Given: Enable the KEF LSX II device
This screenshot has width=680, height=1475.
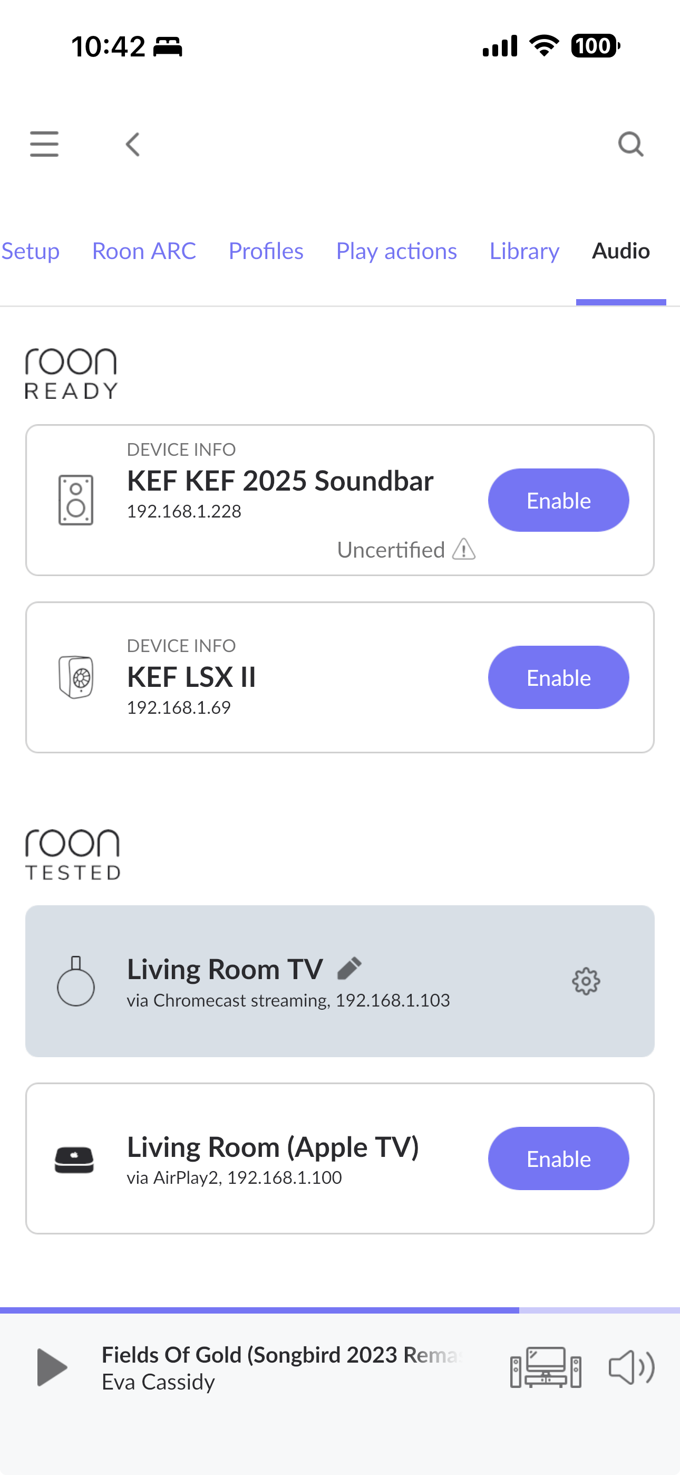Looking at the screenshot, I should tap(558, 677).
